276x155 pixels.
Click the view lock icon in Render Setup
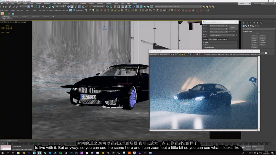pos(237,36)
